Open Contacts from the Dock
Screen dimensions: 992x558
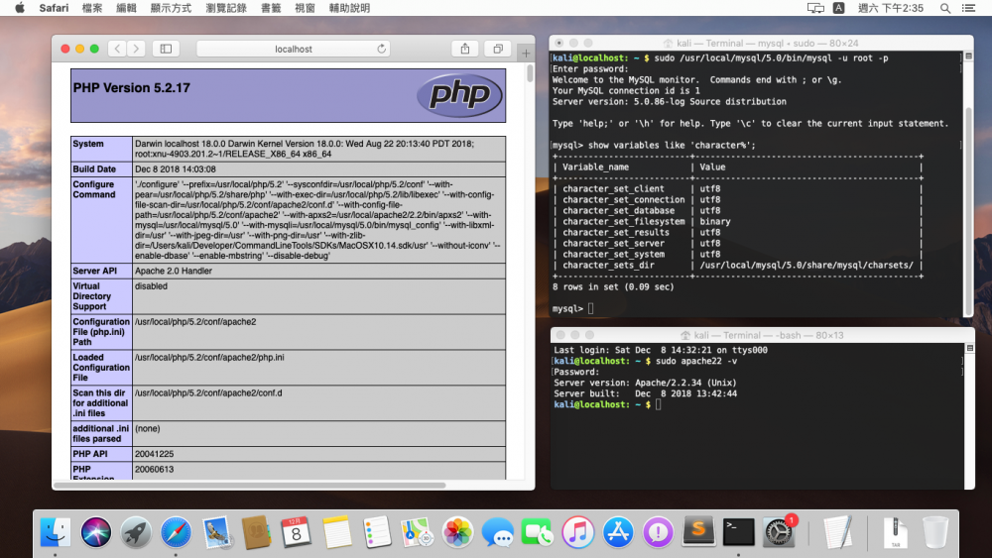(x=257, y=532)
